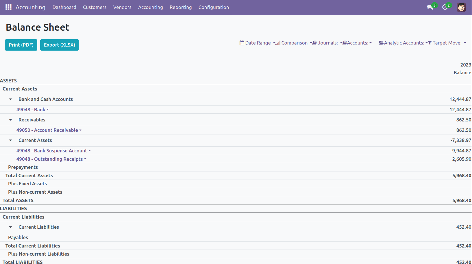
Task: Collapse the Bank and Cash Accounts section
Action: pos(10,99)
